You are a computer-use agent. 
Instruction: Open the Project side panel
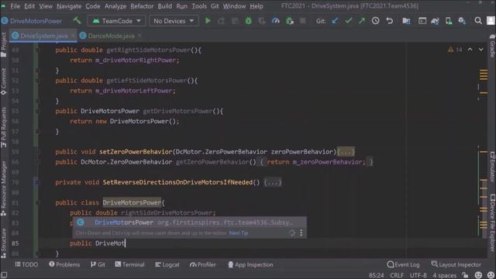3,45
